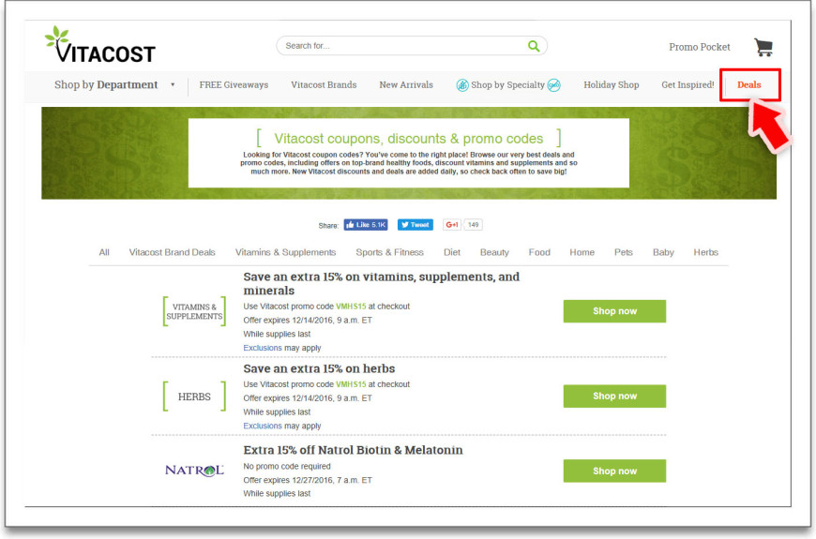816x539 pixels.
Task: Expand Shop by Department dropdown arrow
Action: pyautogui.click(x=173, y=84)
